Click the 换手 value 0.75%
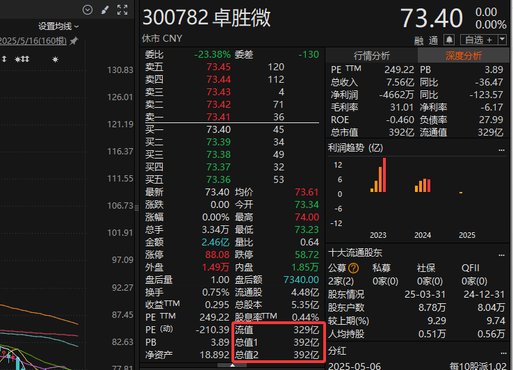Image resolution: width=513 pixels, height=370 pixels. (x=215, y=292)
